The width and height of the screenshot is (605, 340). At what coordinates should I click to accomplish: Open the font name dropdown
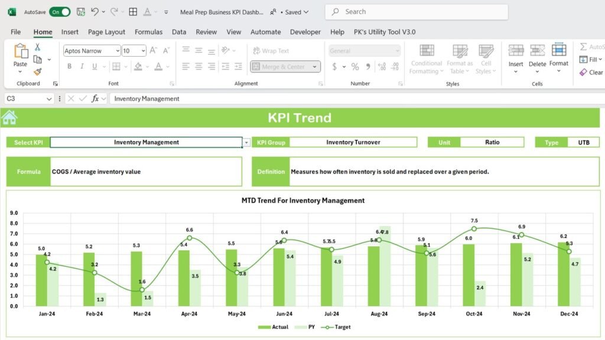coord(117,51)
